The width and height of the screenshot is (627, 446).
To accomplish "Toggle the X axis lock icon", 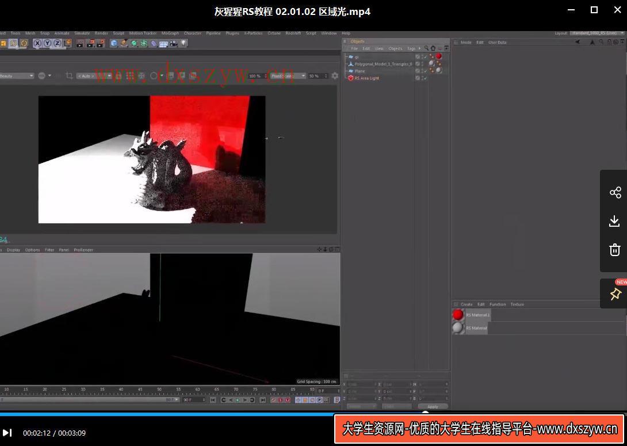I will (x=37, y=43).
